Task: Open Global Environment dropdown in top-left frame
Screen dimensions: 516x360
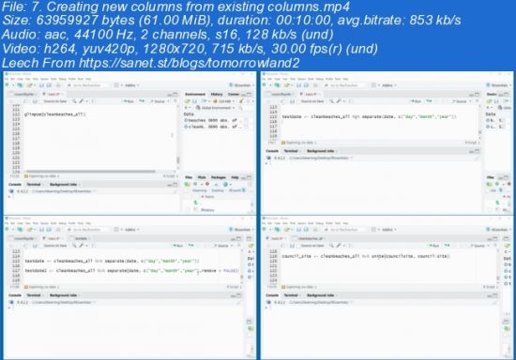Action: (216, 108)
